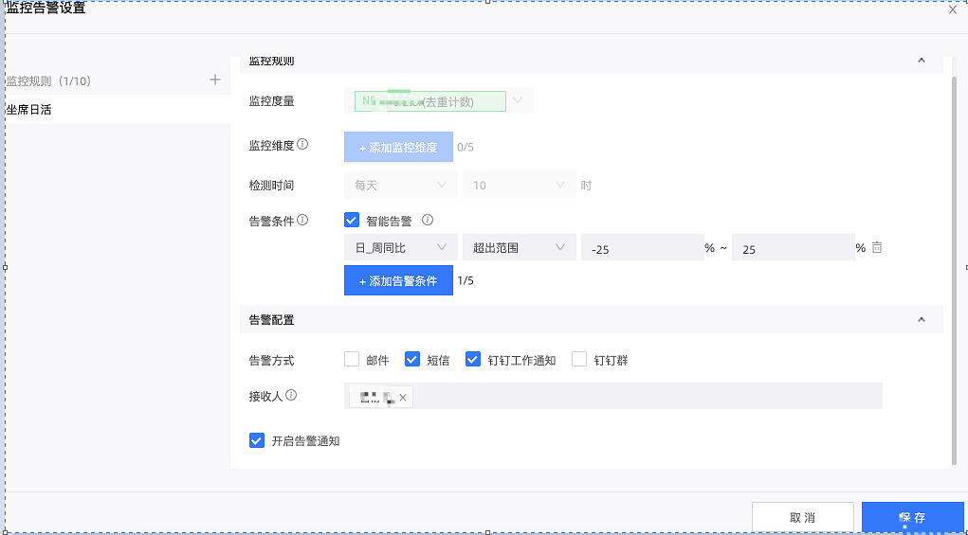Viewport: 968px width, 535px height.
Task: Click the 取消 button
Action: click(x=801, y=518)
